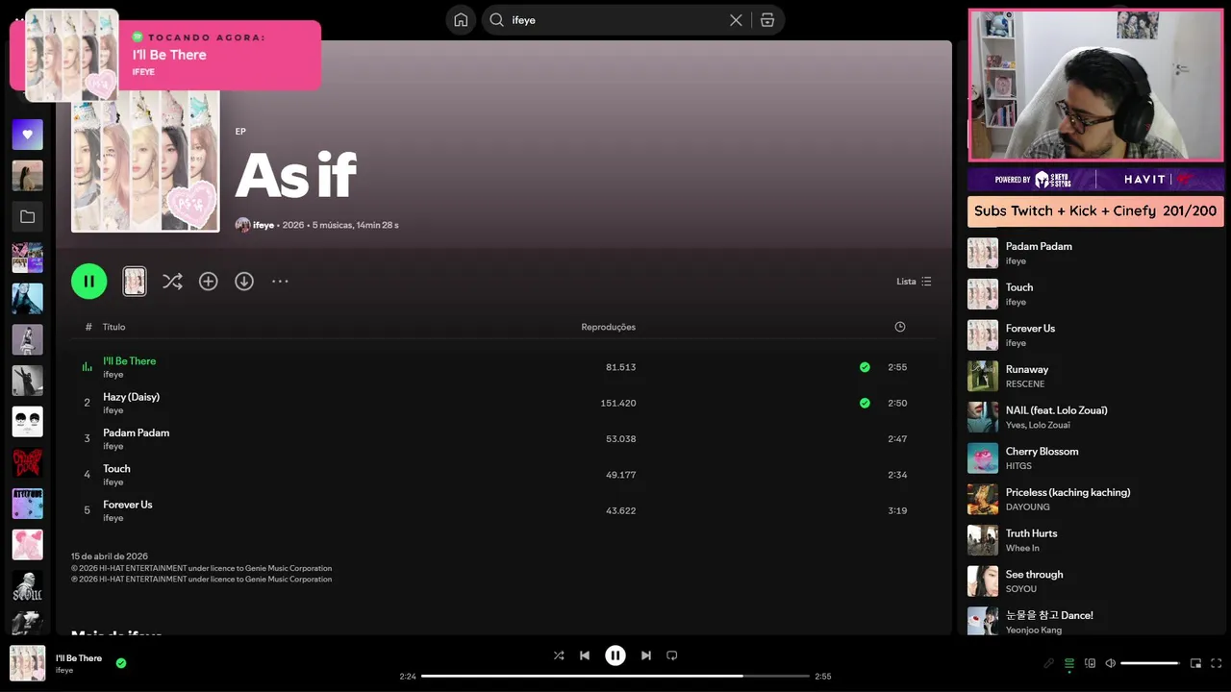Clear the search field with X icon
Image resolution: width=1231 pixels, height=692 pixels.
pos(736,20)
